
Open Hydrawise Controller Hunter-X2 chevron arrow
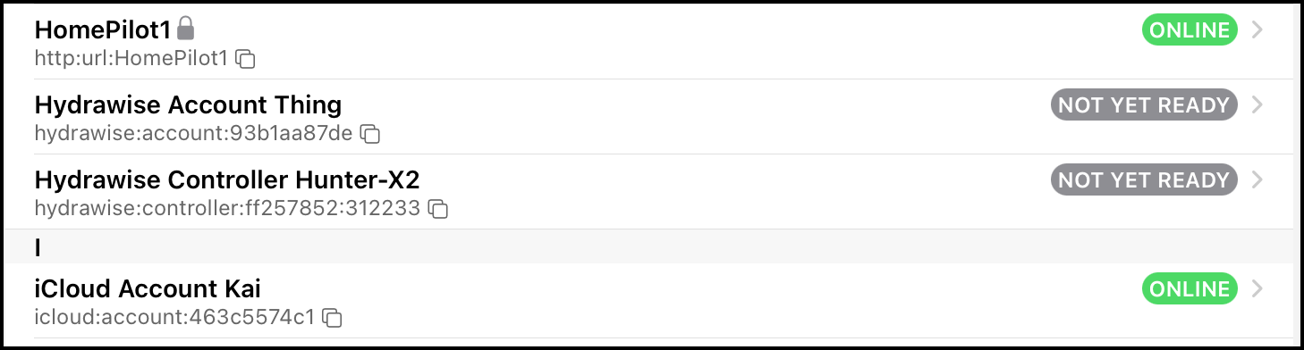[1257, 179]
